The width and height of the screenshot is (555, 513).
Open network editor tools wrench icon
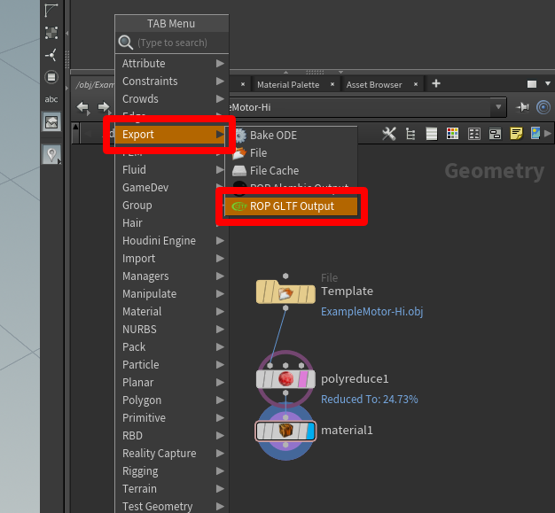tap(389, 134)
